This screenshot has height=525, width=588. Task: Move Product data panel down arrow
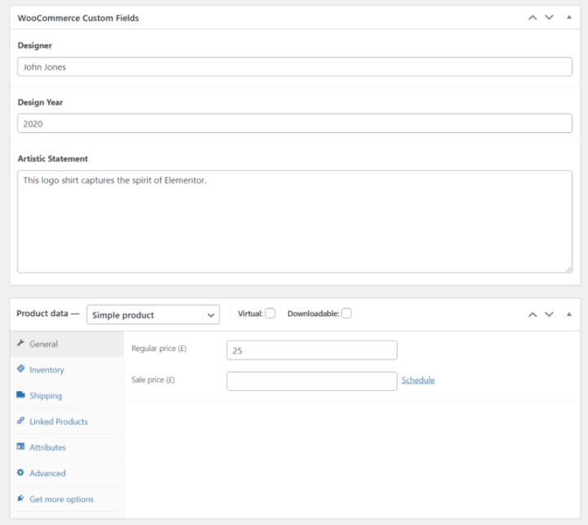(549, 314)
